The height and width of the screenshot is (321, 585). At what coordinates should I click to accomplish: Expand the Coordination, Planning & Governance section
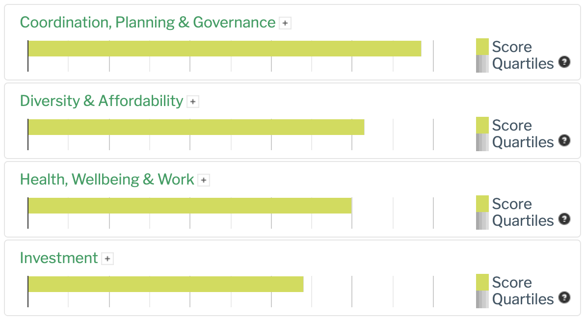click(x=285, y=23)
